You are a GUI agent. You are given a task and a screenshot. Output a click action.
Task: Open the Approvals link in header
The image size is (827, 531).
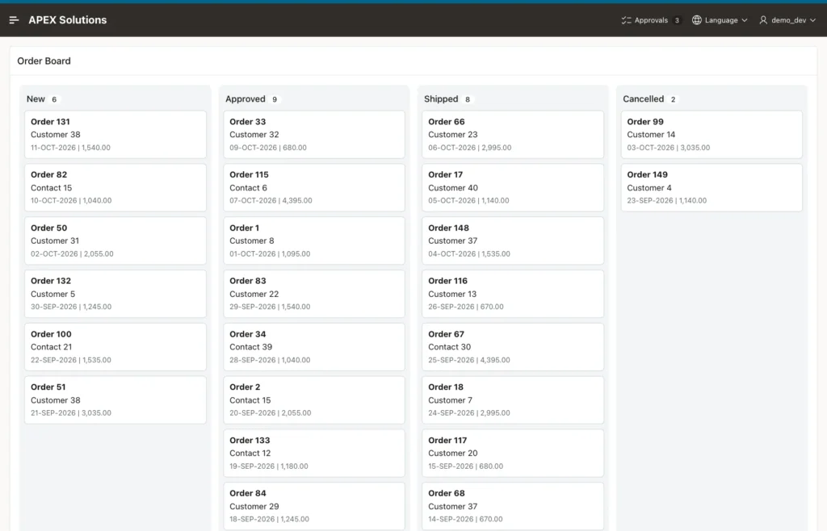(651, 20)
